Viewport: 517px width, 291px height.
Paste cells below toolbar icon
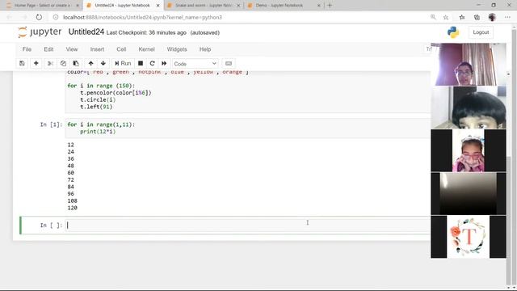click(x=76, y=63)
